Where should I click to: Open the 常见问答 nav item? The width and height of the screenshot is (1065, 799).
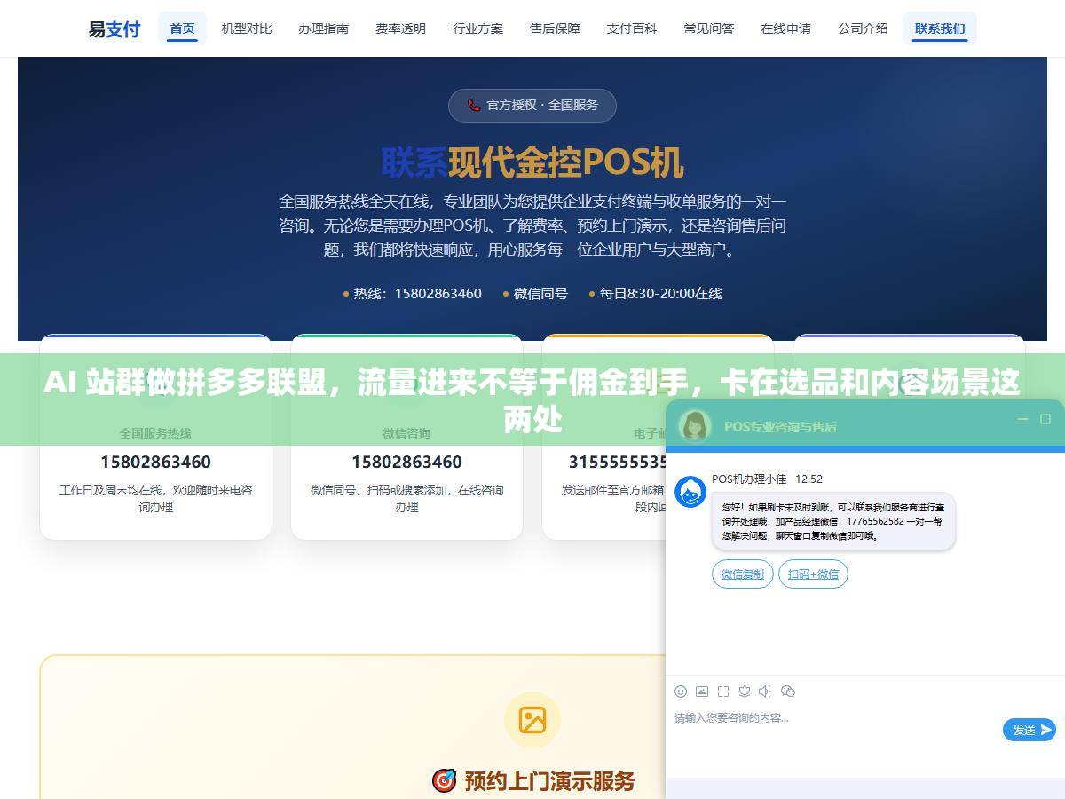coord(709,28)
